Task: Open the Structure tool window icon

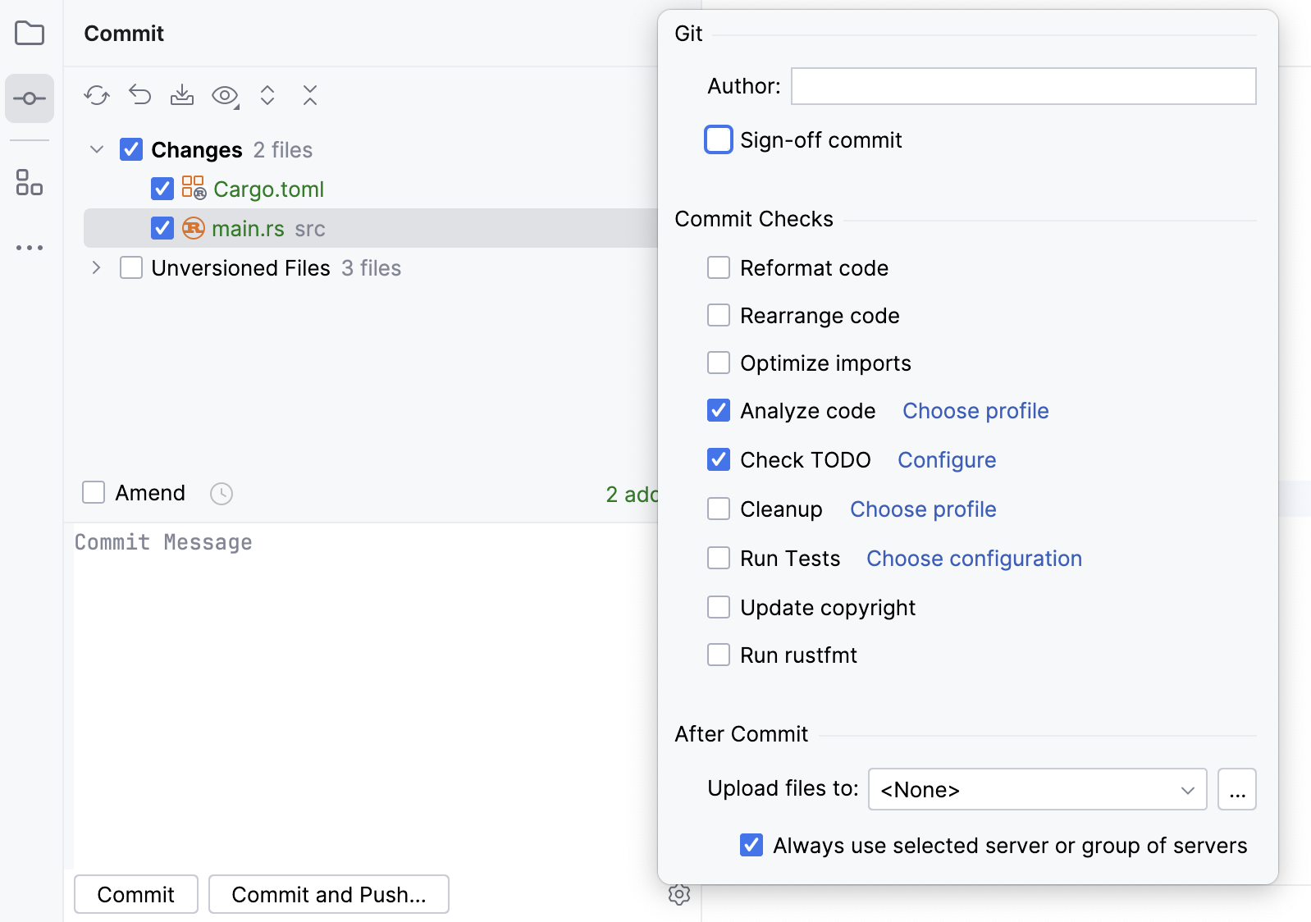Action: pyautogui.click(x=30, y=182)
